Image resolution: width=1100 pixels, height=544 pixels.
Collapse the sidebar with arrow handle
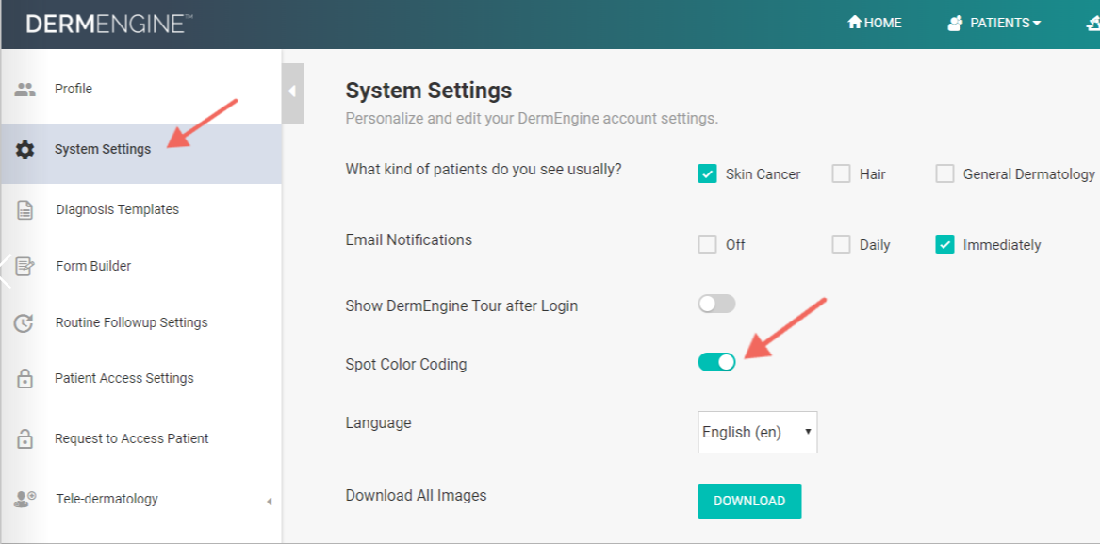(292, 92)
